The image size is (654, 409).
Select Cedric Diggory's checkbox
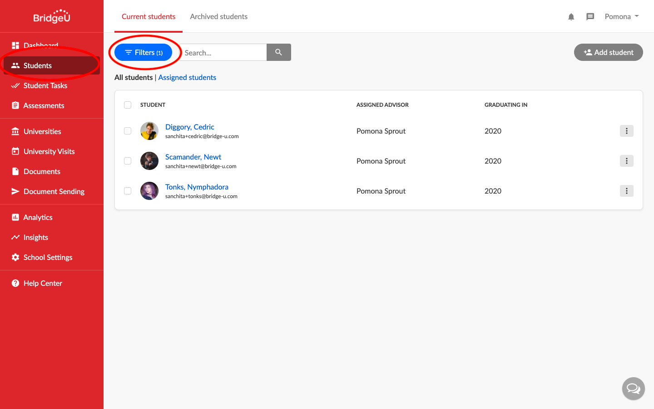click(128, 131)
